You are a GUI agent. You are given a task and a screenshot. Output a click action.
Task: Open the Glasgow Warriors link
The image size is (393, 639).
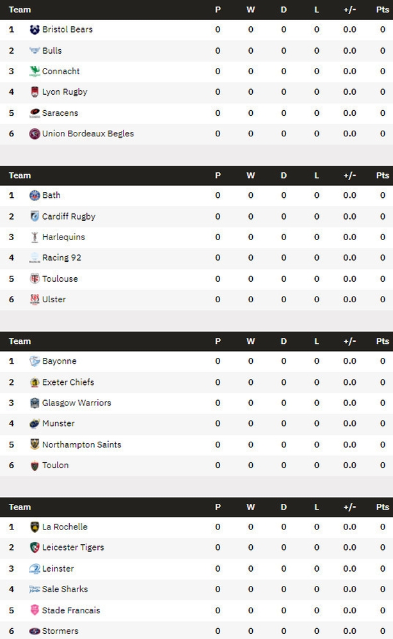click(x=77, y=403)
